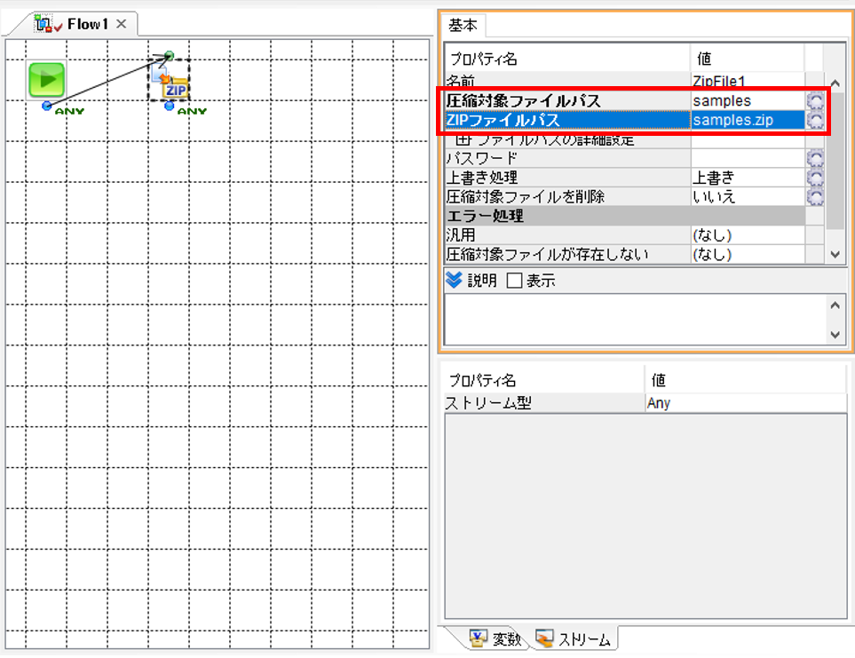Screen dimensions: 855x658
Task: Select the 圧縮対象ファイルを削除 property label
Action: [567, 197]
